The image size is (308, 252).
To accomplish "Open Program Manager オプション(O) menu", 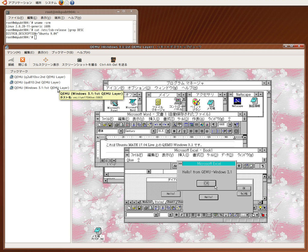I will click(139, 88).
